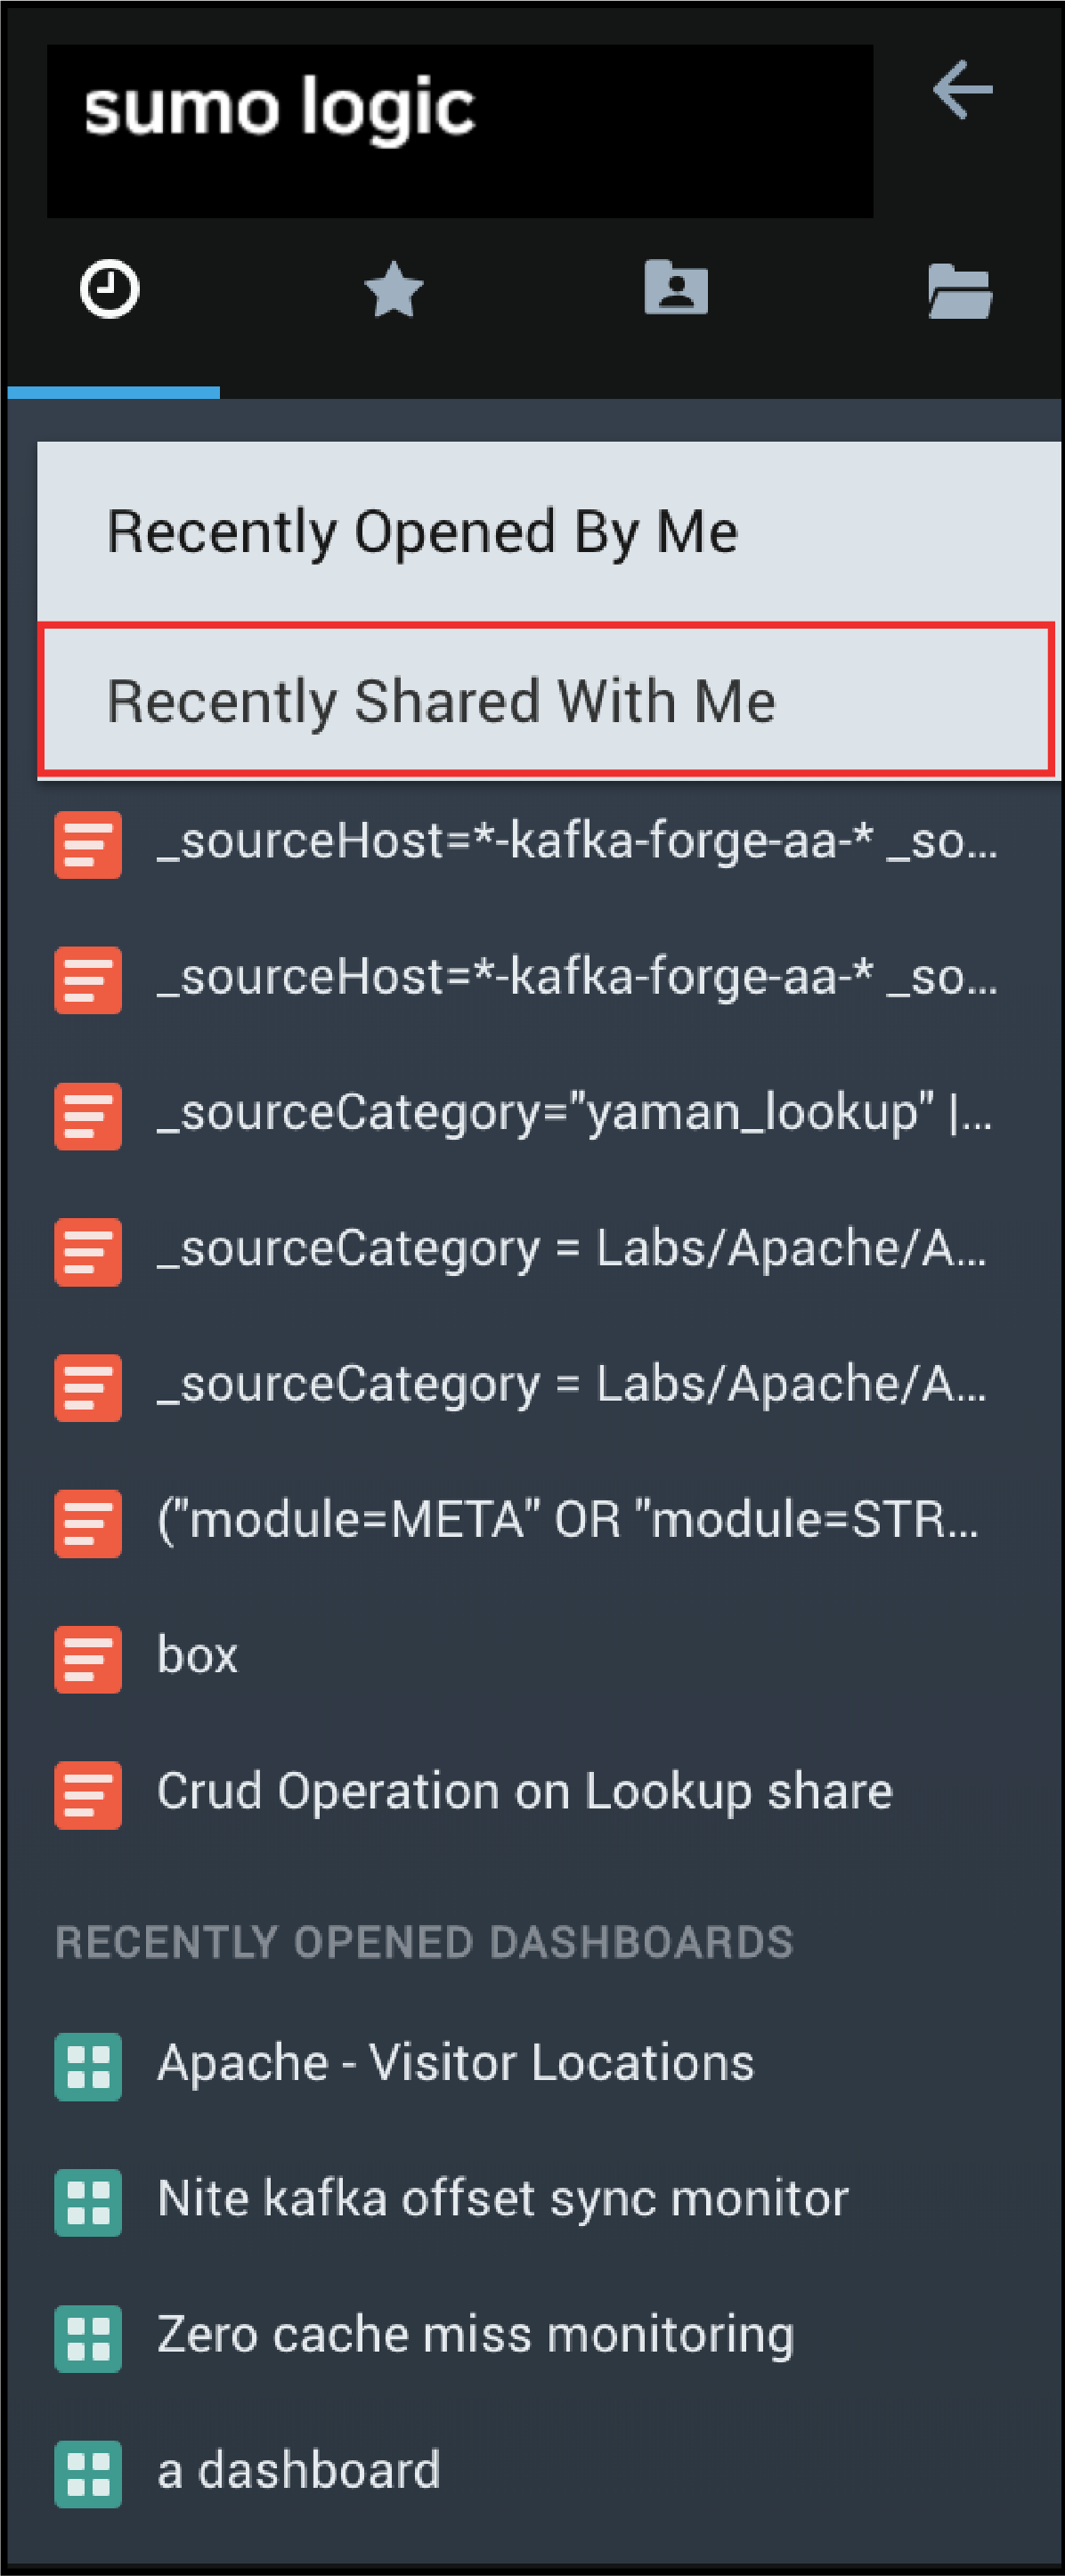Click the Zero cache miss monitoring dashboard icon

tap(88, 2338)
